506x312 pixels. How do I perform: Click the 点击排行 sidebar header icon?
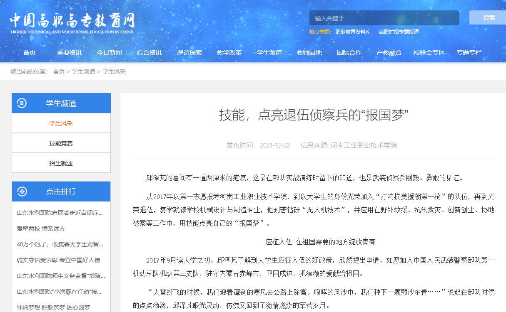pyautogui.click(x=22, y=192)
